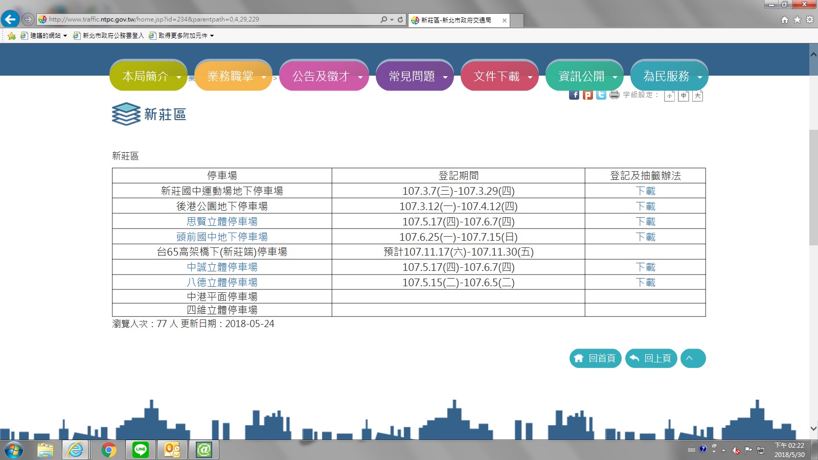Set font size to medium (中)

click(x=684, y=96)
